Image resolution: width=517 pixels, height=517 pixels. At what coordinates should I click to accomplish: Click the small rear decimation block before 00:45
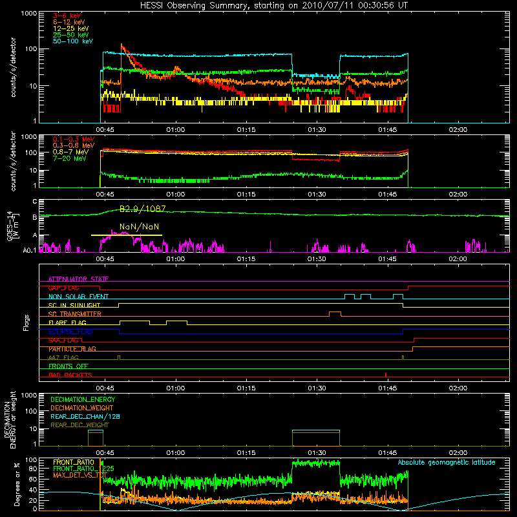point(96,438)
